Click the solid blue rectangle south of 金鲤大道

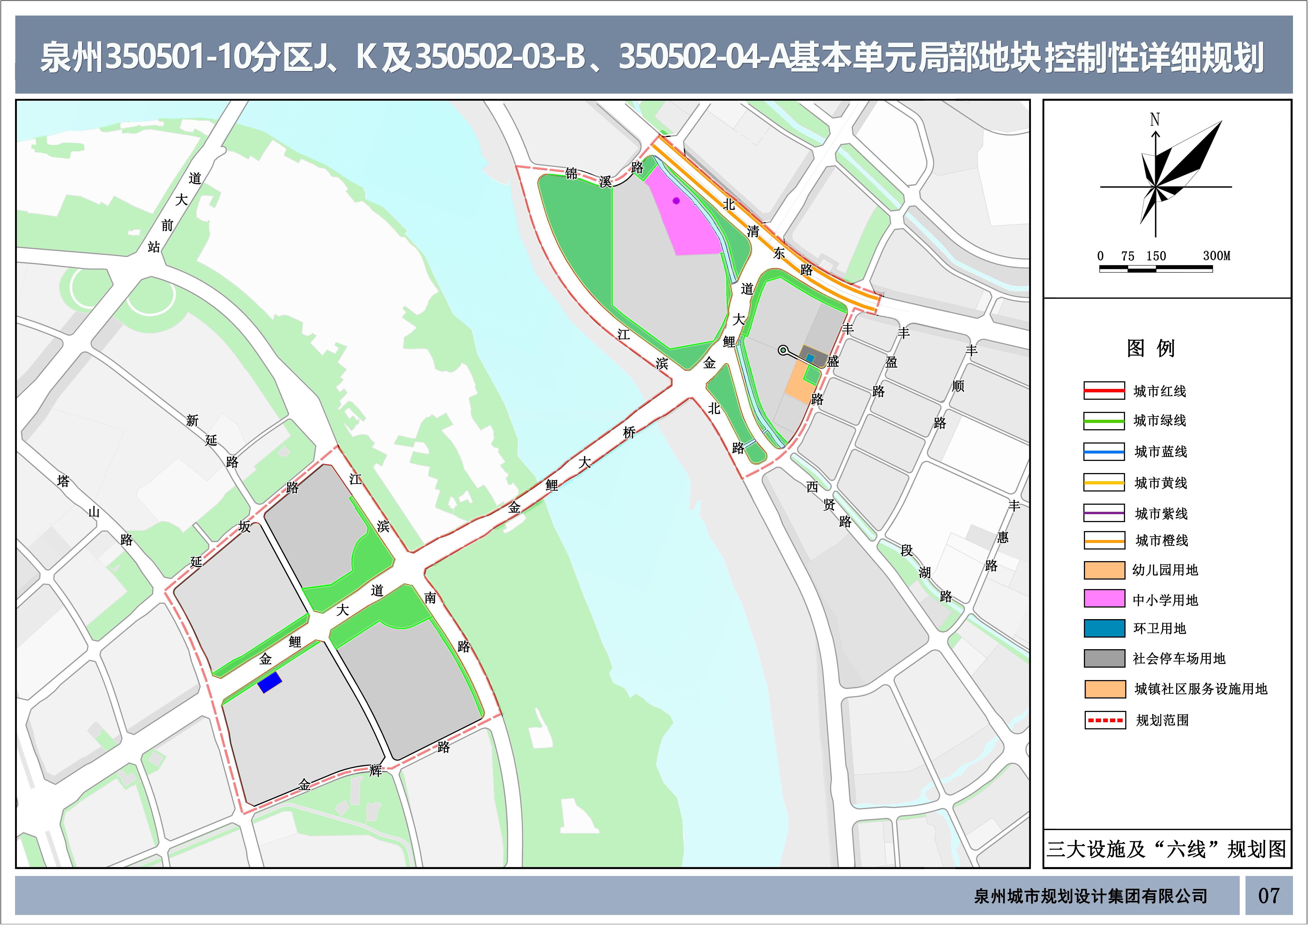pyautogui.click(x=269, y=682)
